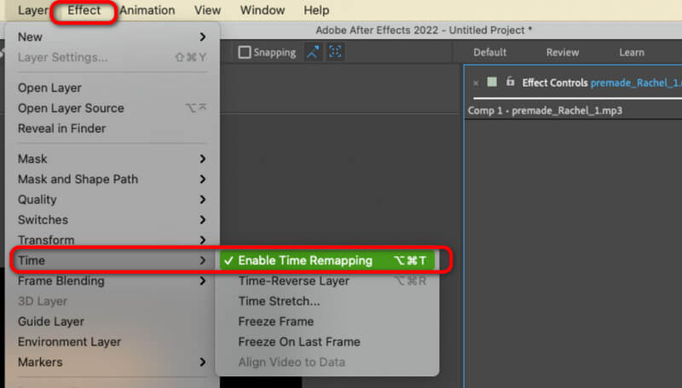The image size is (682, 388).
Task: Click the snap collapsed compositions icon
Action: [335, 52]
